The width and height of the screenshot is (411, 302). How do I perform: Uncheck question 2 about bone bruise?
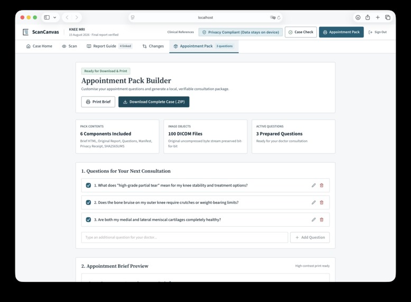pos(88,202)
